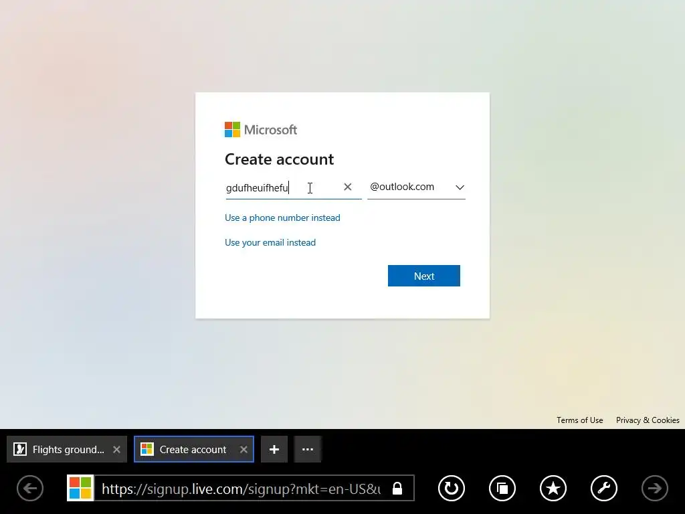
Task: Open page tools wrench button
Action: [x=604, y=488]
